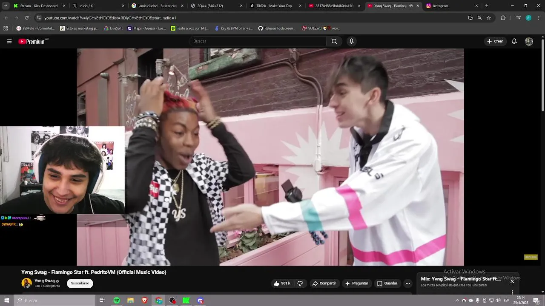
Task: Show hidden system tray icons chevron
Action: (x=457, y=300)
